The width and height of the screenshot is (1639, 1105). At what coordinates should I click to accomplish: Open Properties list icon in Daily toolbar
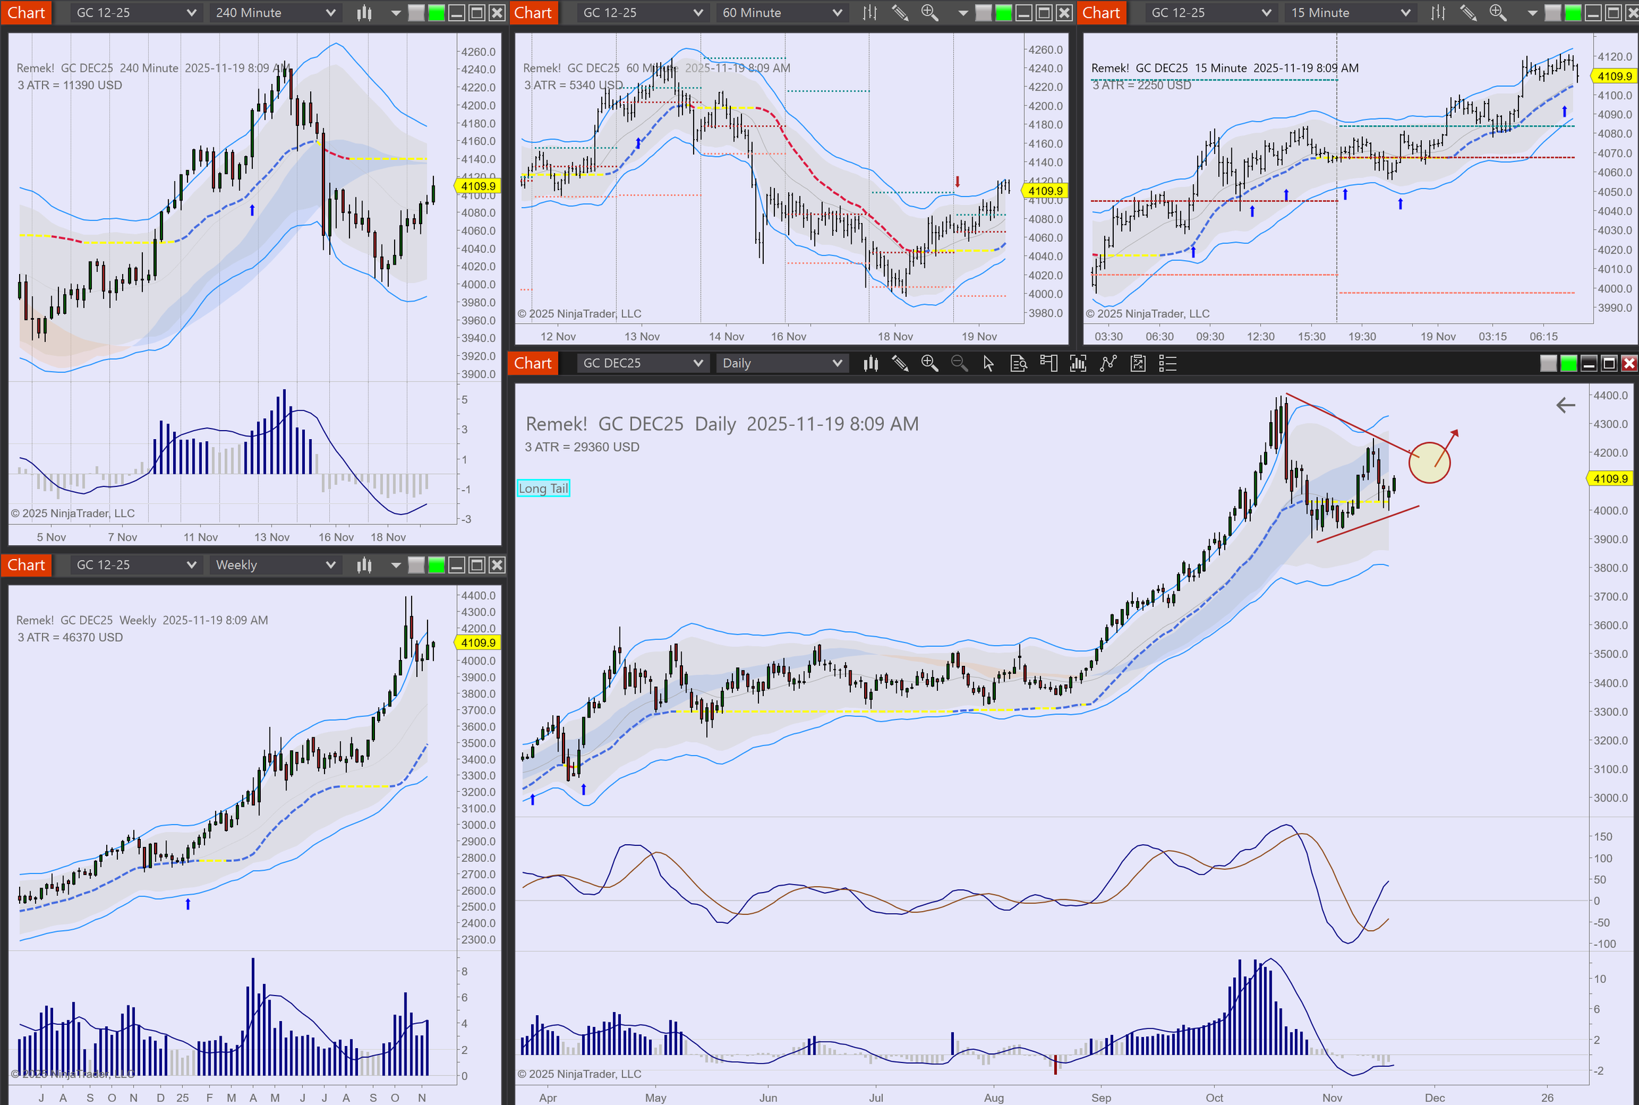coord(1168,364)
